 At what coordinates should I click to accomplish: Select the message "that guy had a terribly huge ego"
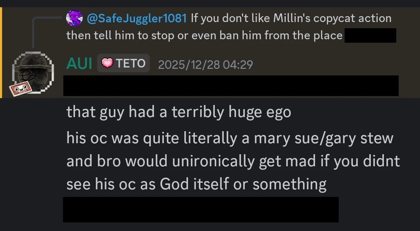pyautogui.click(x=179, y=112)
